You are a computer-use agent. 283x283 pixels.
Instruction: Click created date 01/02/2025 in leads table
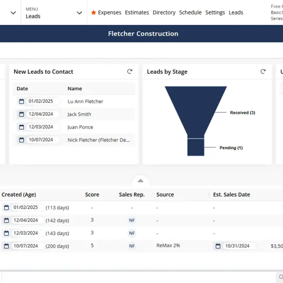coord(25,207)
